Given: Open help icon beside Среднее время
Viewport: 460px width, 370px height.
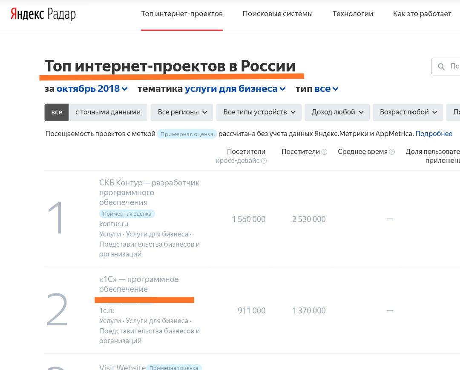Looking at the screenshot, I should [x=392, y=152].
